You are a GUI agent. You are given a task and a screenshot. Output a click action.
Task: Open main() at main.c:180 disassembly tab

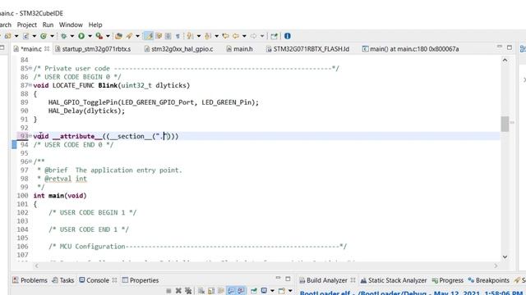411,49
